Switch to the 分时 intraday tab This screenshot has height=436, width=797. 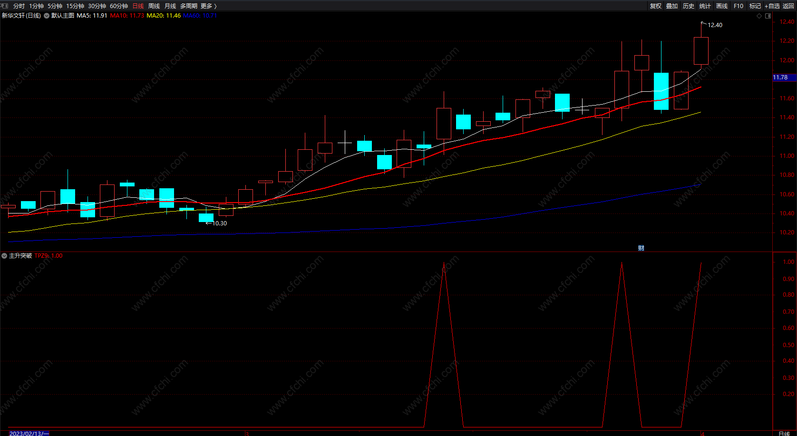[x=19, y=6]
